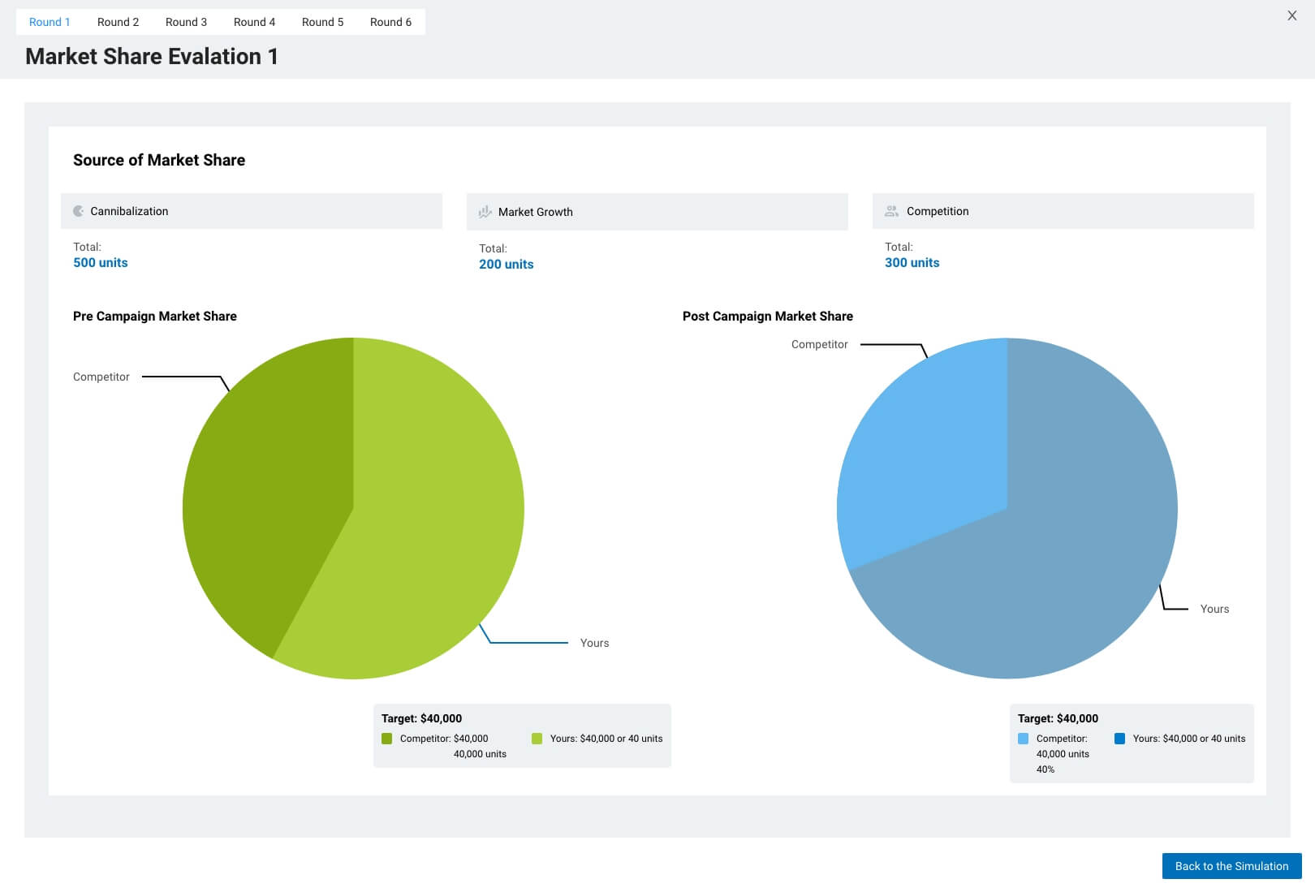Click Back to the Simulation button
The width and height of the screenshot is (1315, 892).
pyautogui.click(x=1231, y=866)
